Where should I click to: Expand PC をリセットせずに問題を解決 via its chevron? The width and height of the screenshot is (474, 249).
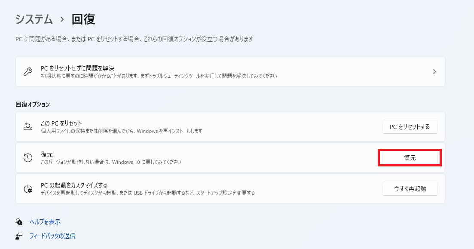pos(434,71)
